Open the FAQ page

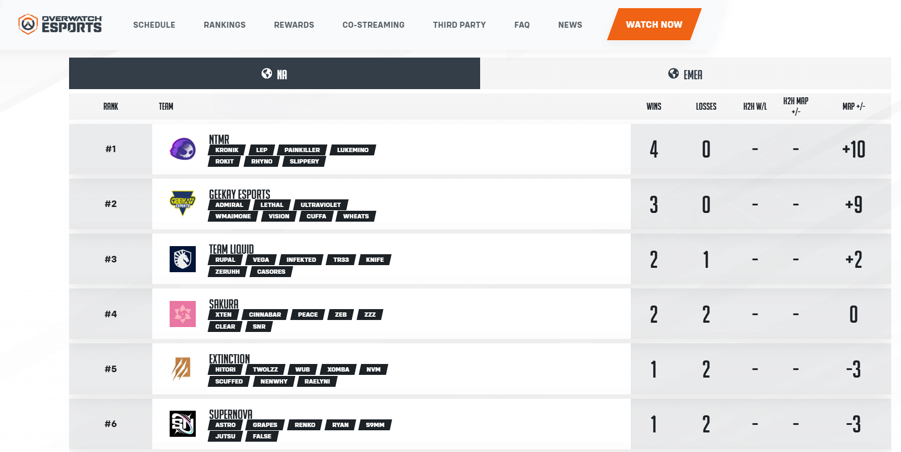click(x=522, y=25)
